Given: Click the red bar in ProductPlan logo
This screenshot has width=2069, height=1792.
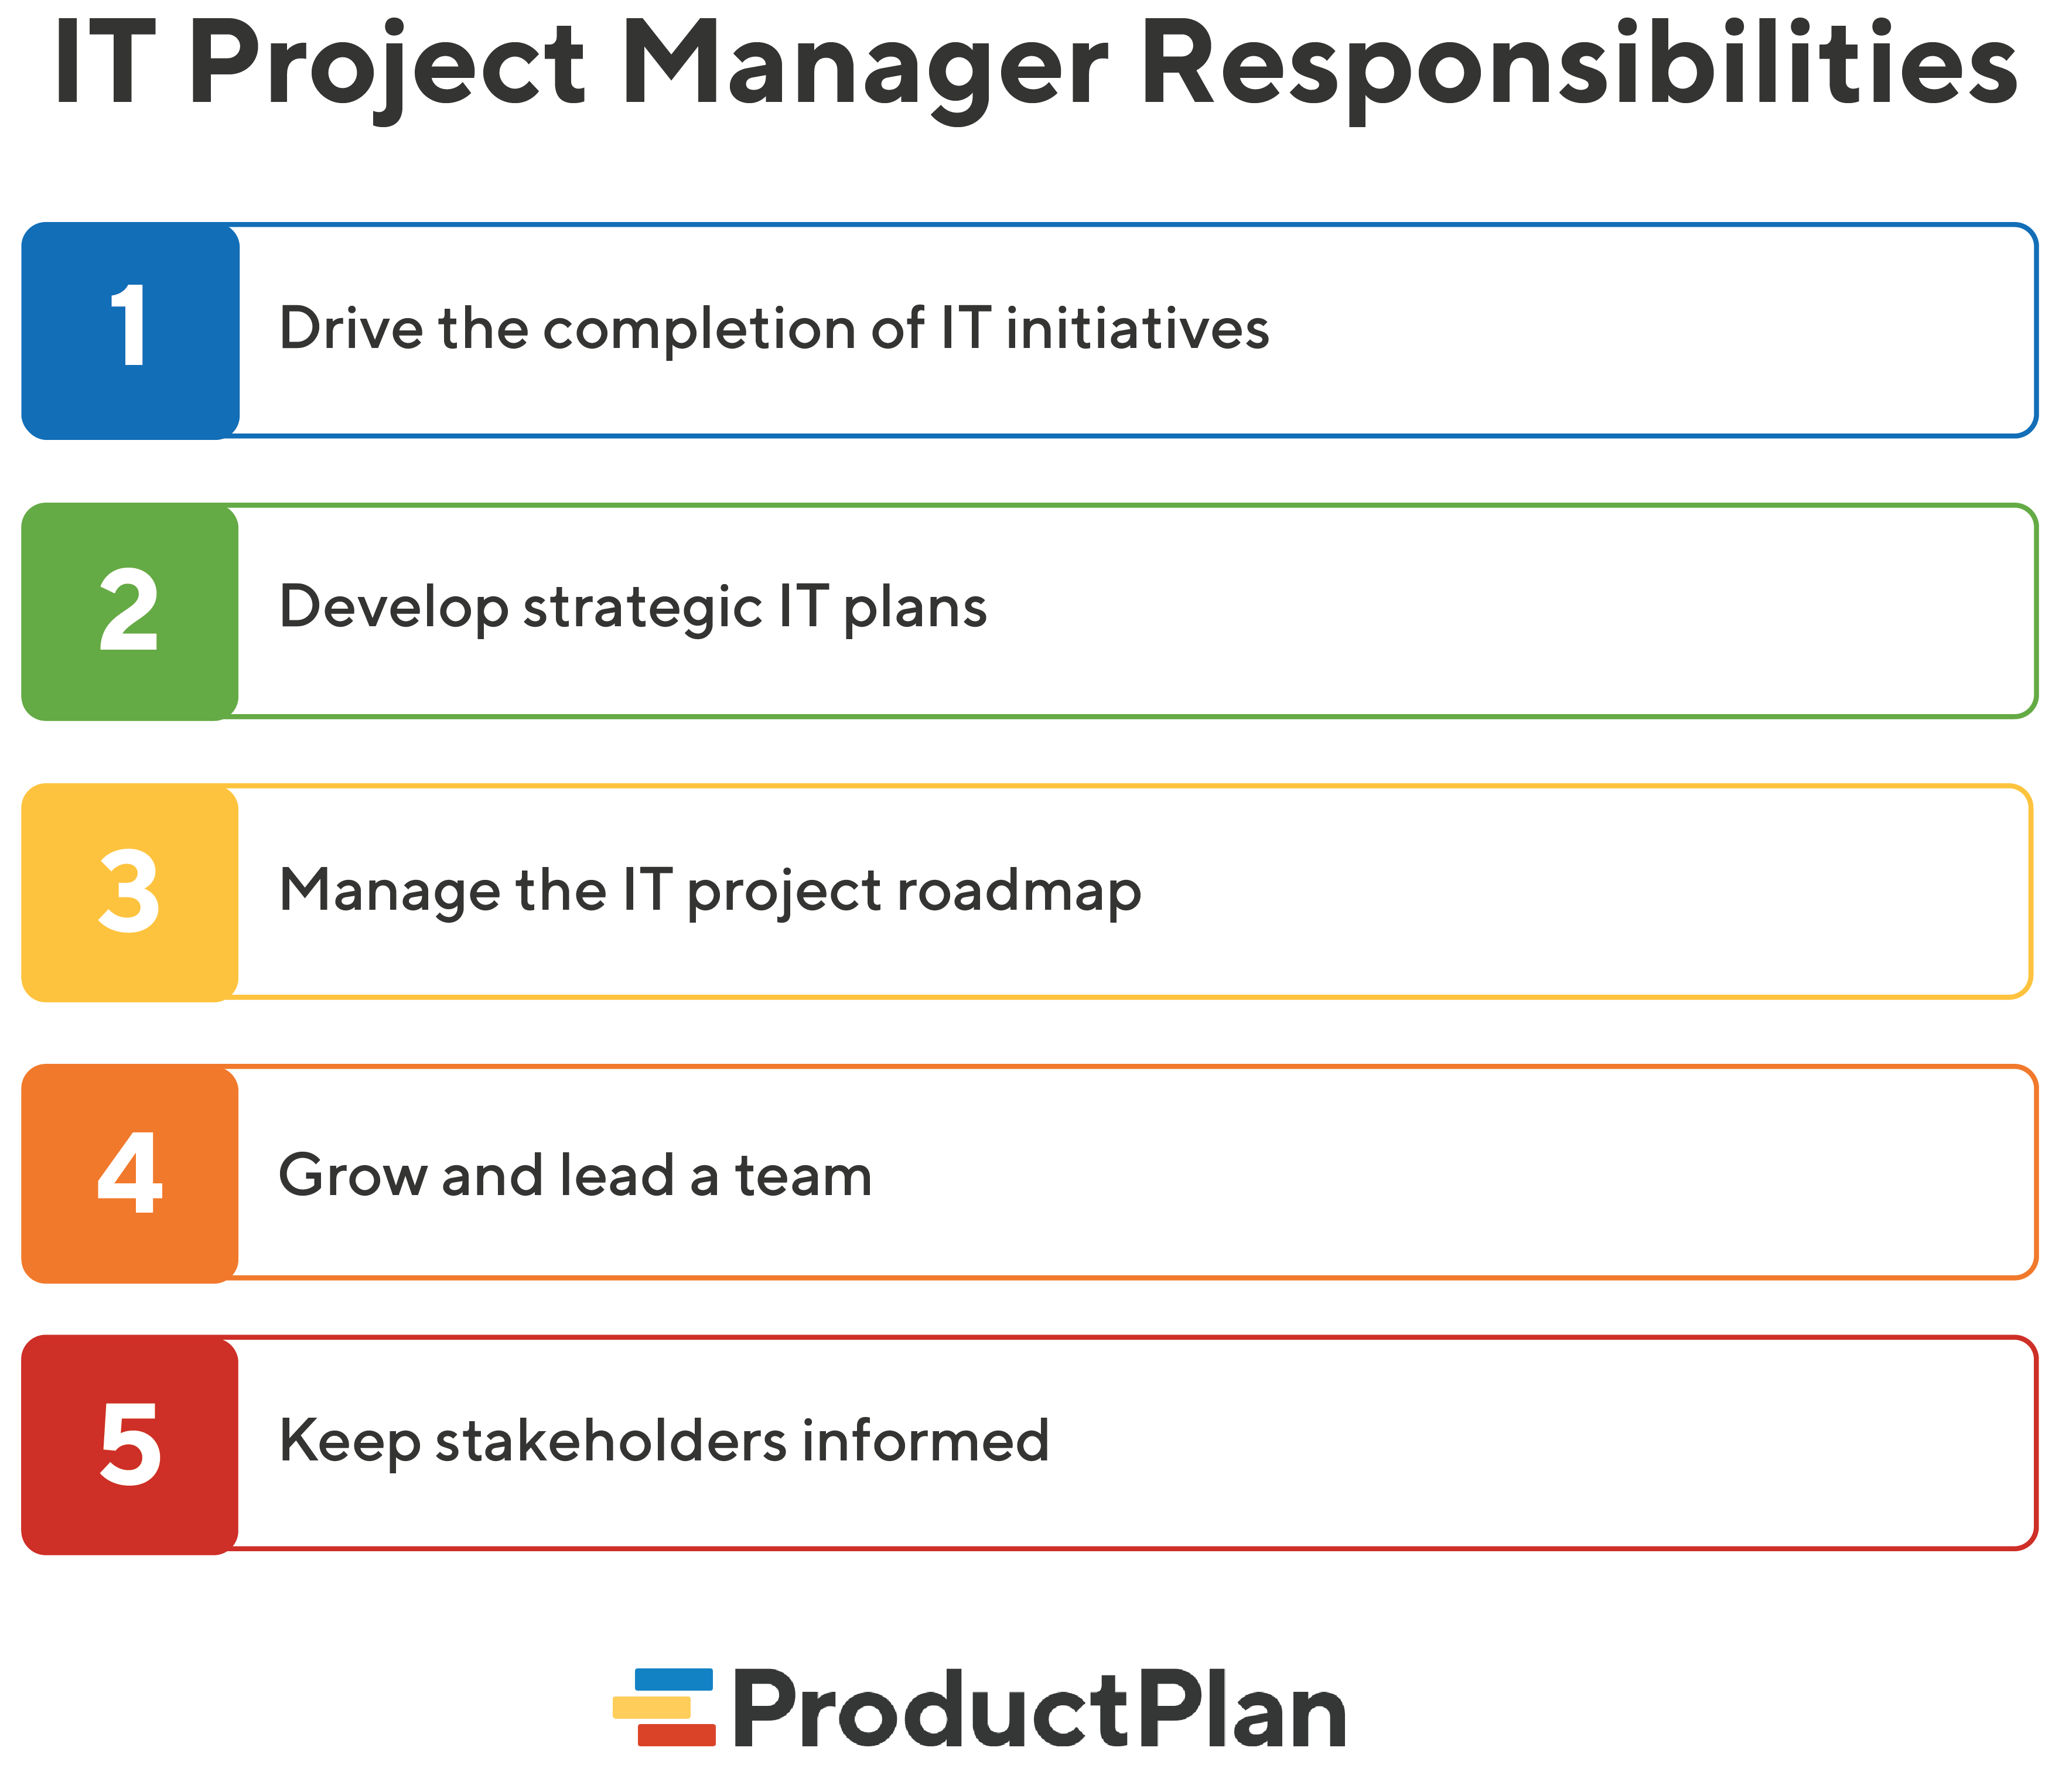Looking at the screenshot, I should click(x=677, y=1735).
